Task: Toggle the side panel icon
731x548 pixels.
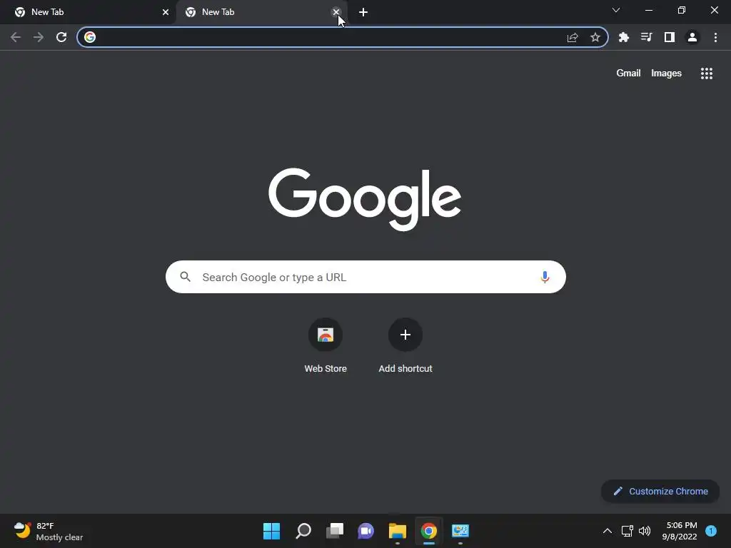Action: [670, 37]
